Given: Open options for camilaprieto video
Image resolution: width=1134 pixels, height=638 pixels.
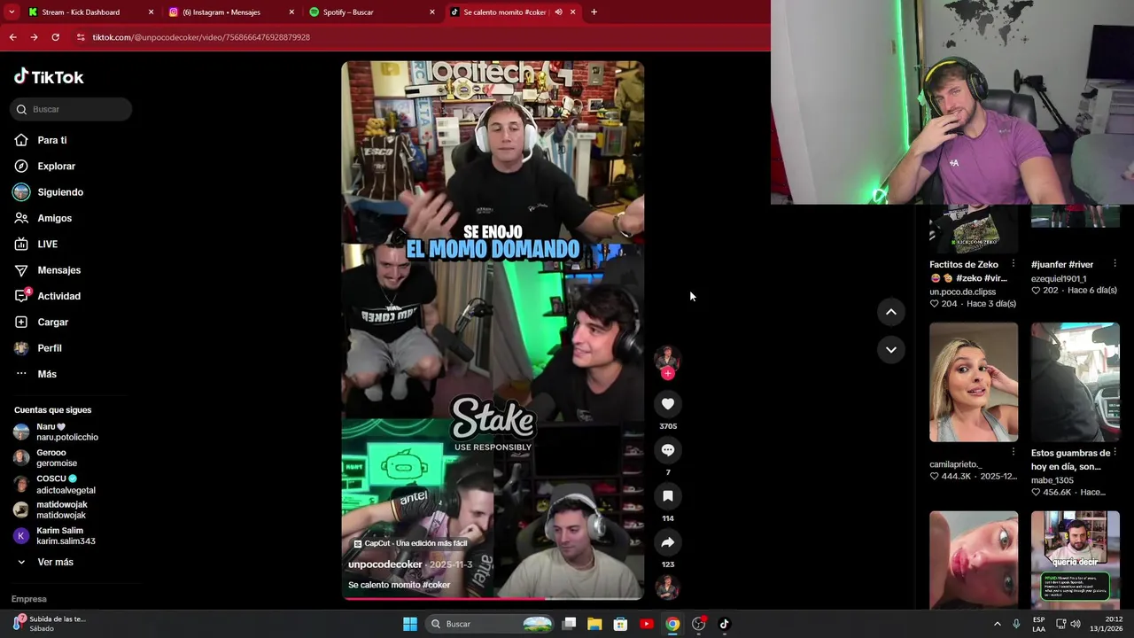Looking at the screenshot, I should [1014, 452].
